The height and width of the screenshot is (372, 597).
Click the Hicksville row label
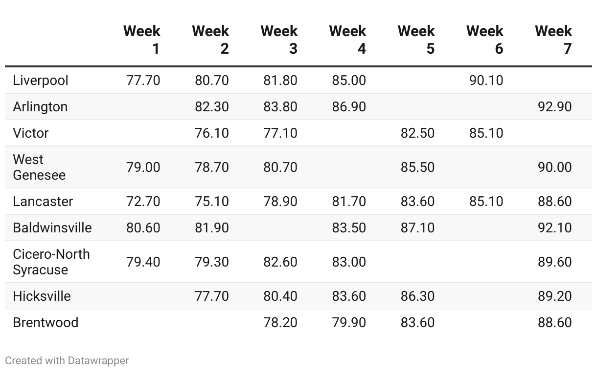point(42,296)
